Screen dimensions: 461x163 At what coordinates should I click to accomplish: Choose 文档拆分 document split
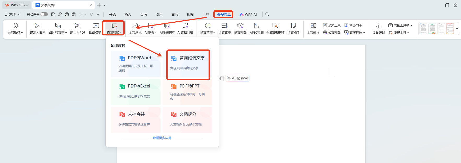click(187, 120)
